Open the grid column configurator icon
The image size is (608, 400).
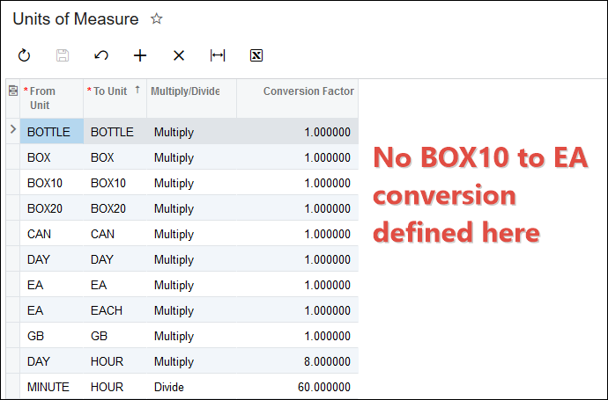tap(12, 91)
